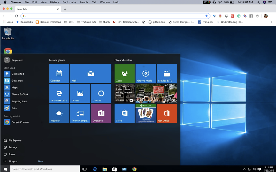The width and height of the screenshot is (276, 172).
Task: Expand the Thư mục mới bookmarks folder
Action: pyautogui.click(x=86, y=22)
